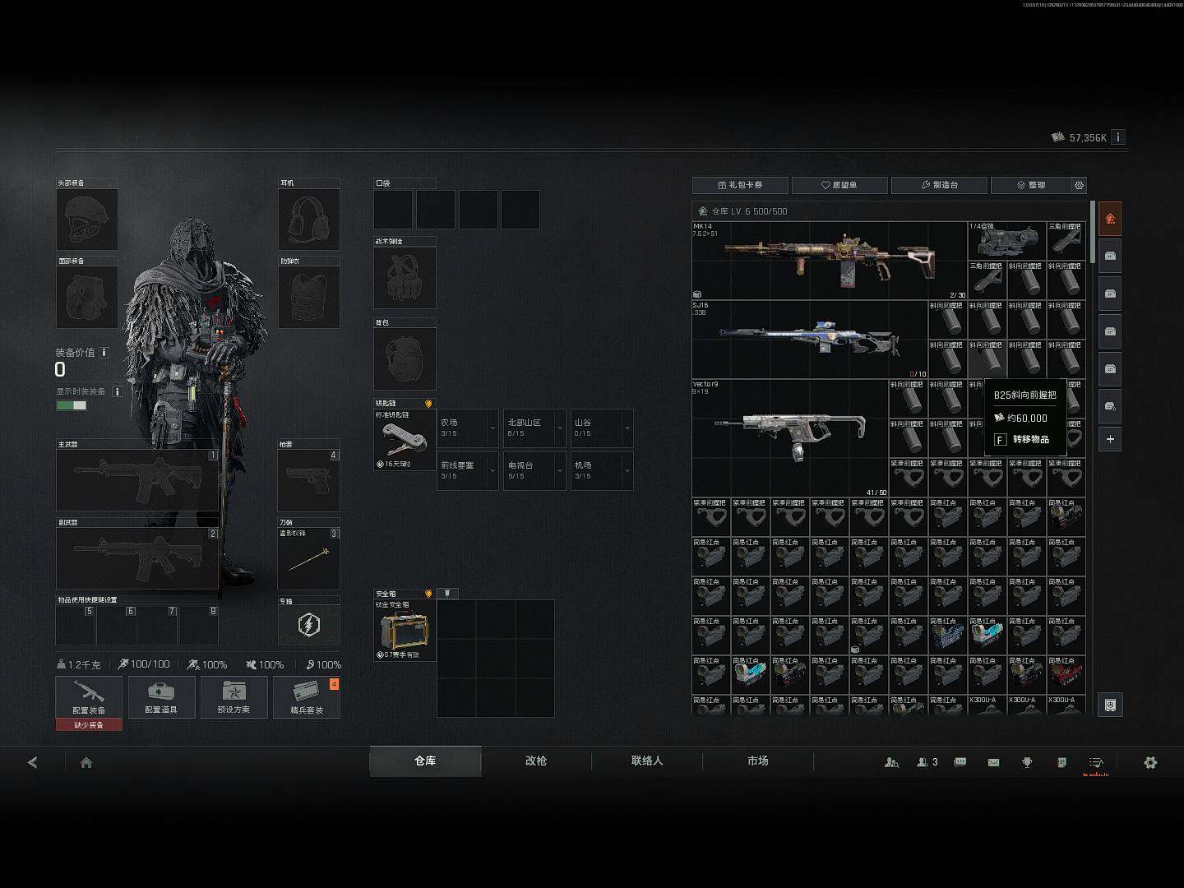Go back with the left arrow icon
The image size is (1184, 888).
coord(32,762)
